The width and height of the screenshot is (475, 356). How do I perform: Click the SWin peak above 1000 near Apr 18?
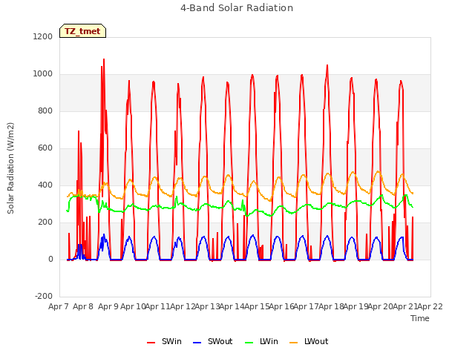click(327, 65)
